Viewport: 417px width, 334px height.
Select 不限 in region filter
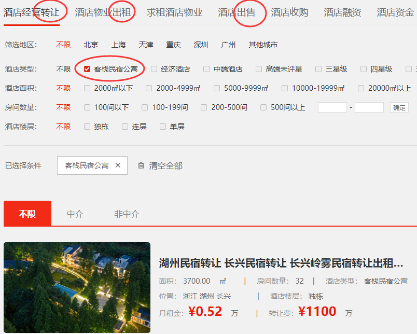point(64,45)
